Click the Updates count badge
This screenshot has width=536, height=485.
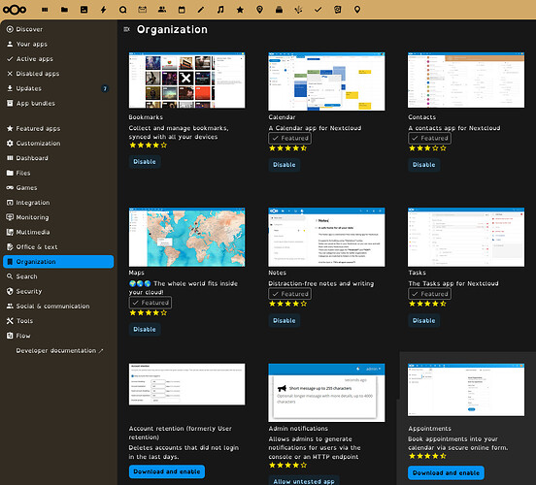105,88
